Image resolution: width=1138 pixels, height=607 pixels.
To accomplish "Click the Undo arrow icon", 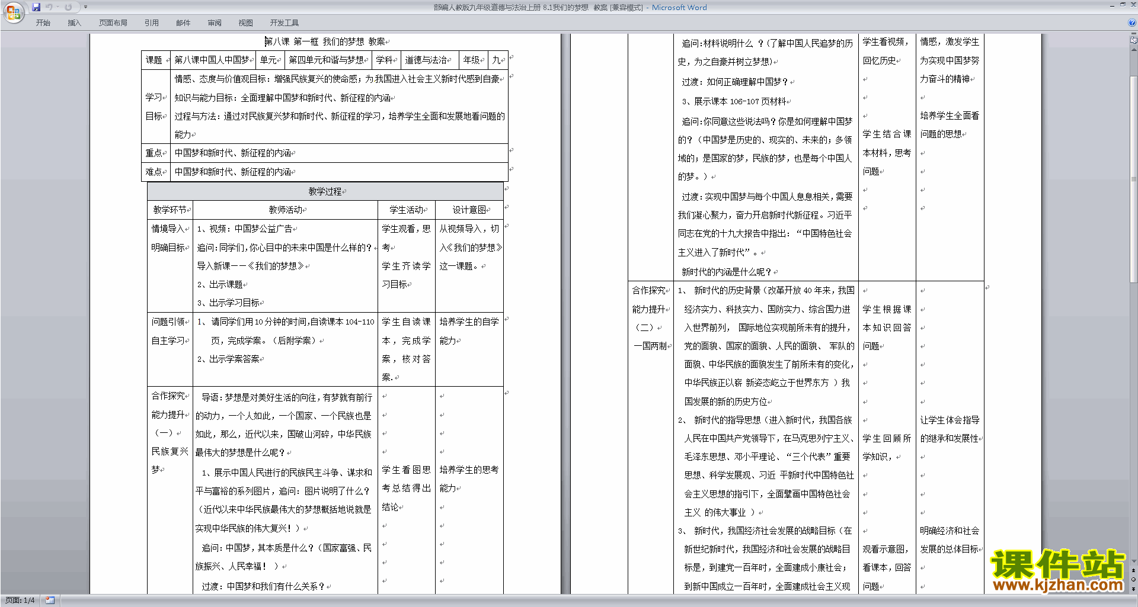I will pyautogui.click(x=49, y=7).
